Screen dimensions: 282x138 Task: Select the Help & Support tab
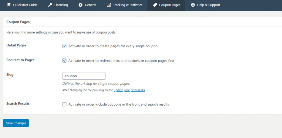pos(205,5)
